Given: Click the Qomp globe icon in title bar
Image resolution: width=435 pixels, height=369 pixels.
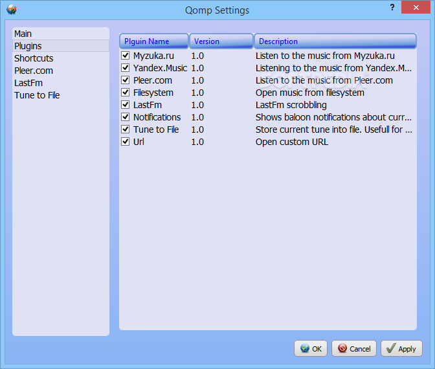Looking at the screenshot, I should 12,10.
